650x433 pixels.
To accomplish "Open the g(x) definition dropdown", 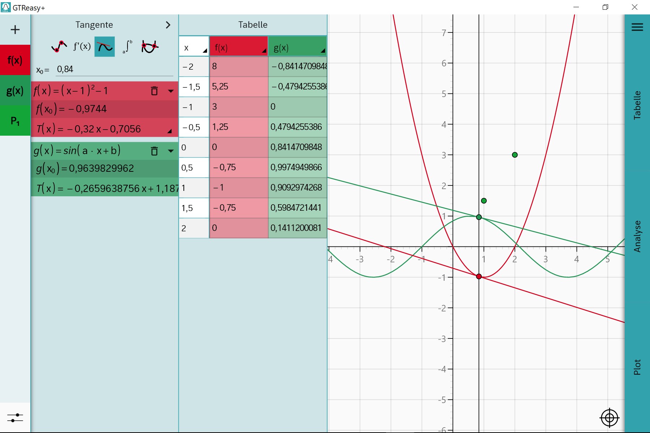I will tap(171, 151).
